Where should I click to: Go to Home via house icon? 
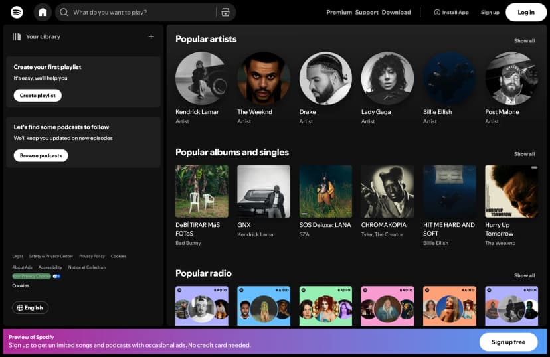point(43,12)
